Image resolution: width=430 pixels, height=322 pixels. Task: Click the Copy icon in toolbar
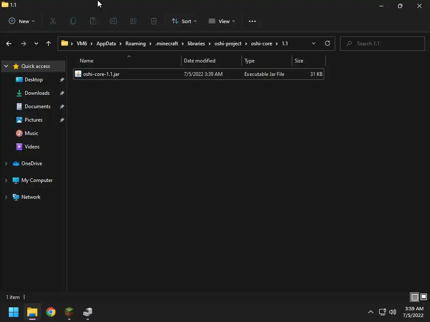pyautogui.click(x=73, y=21)
